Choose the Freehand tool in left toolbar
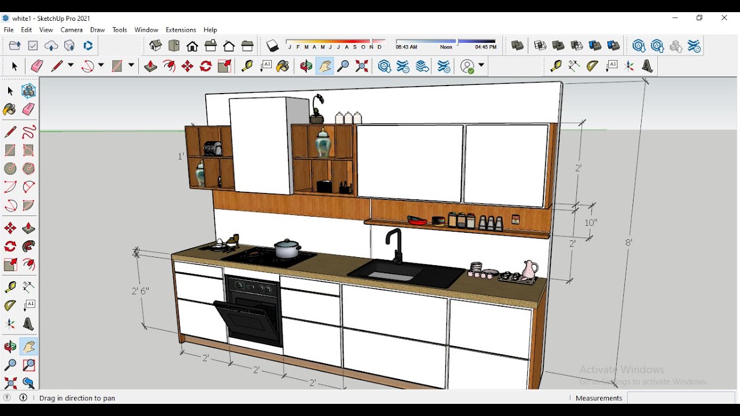The width and height of the screenshot is (740, 416). pyautogui.click(x=29, y=132)
